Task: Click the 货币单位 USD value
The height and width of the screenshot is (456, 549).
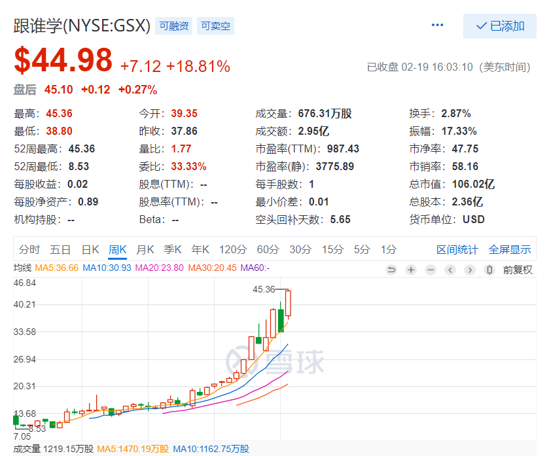Action: (x=474, y=219)
